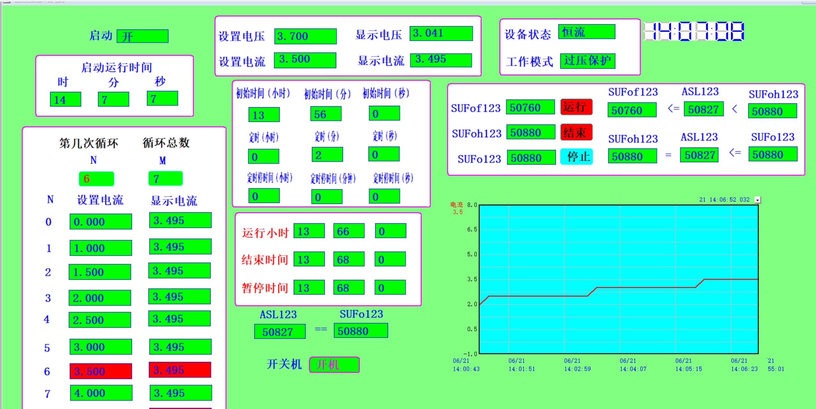Click the 工作模式 field showing 过压保护
This screenshot has width=816, height=409.
click(x=587, y=61)
